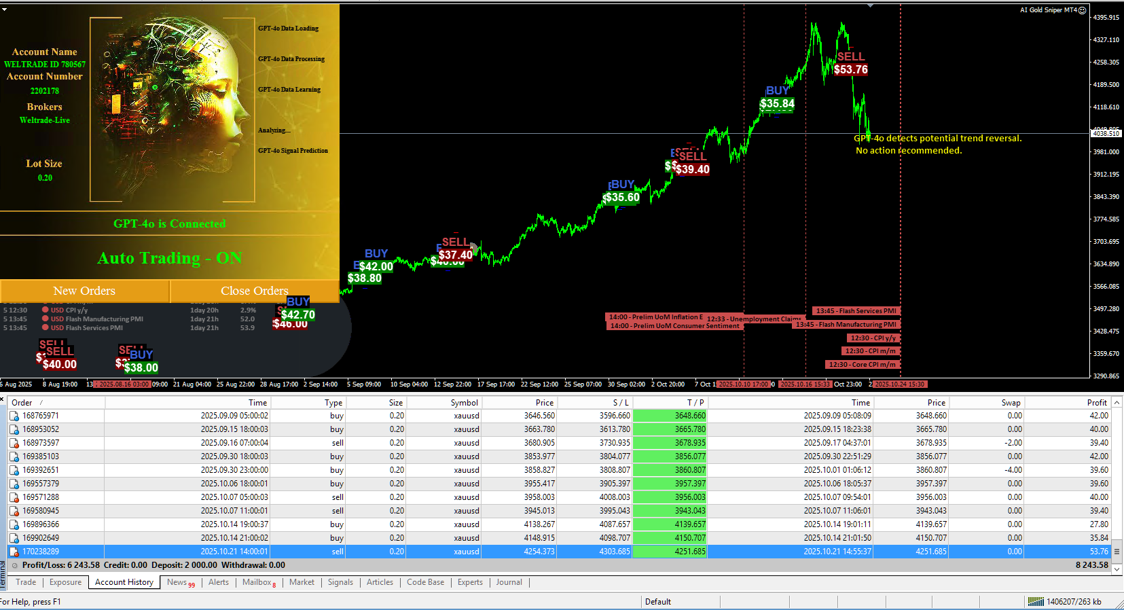Open the News tab
The image size is (1124, 610).
coord(180,582)
